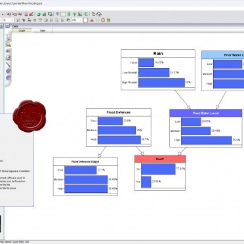Screen dimensions: 244x244
Task: Choose the text label tool
Action: 9,51
